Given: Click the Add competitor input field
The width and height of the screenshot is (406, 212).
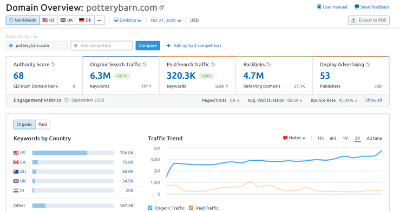Looking at the screenshot, I should [x=102, y=46].
